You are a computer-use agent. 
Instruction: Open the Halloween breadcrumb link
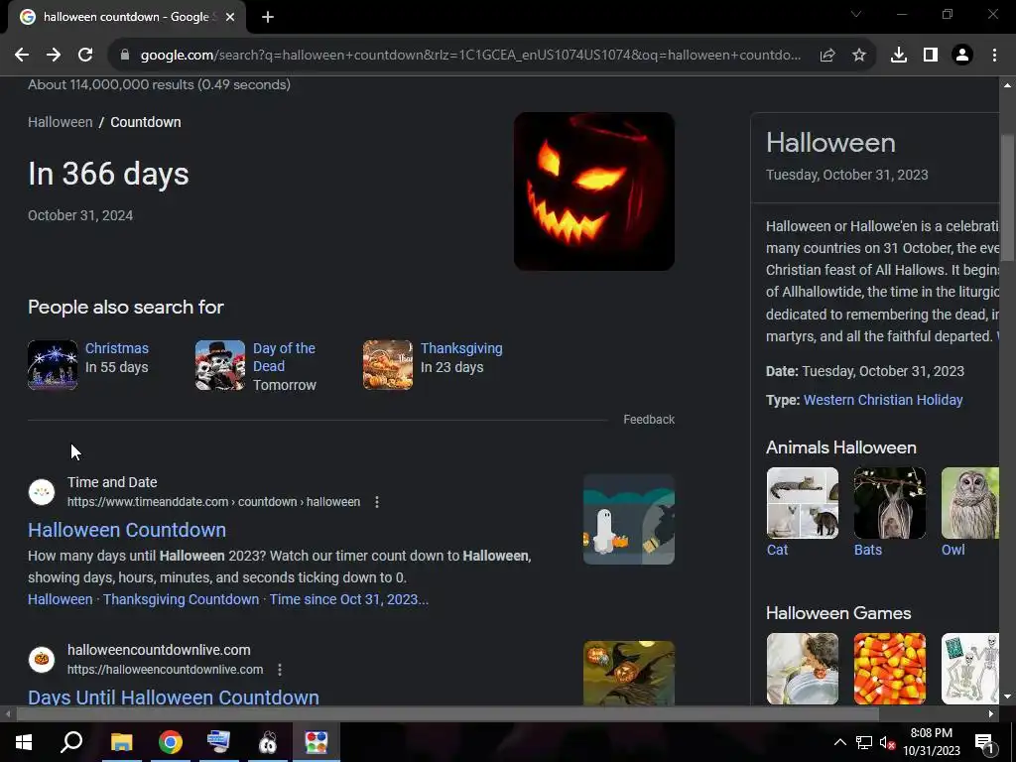pyautogui.click(x=61, y=122)
